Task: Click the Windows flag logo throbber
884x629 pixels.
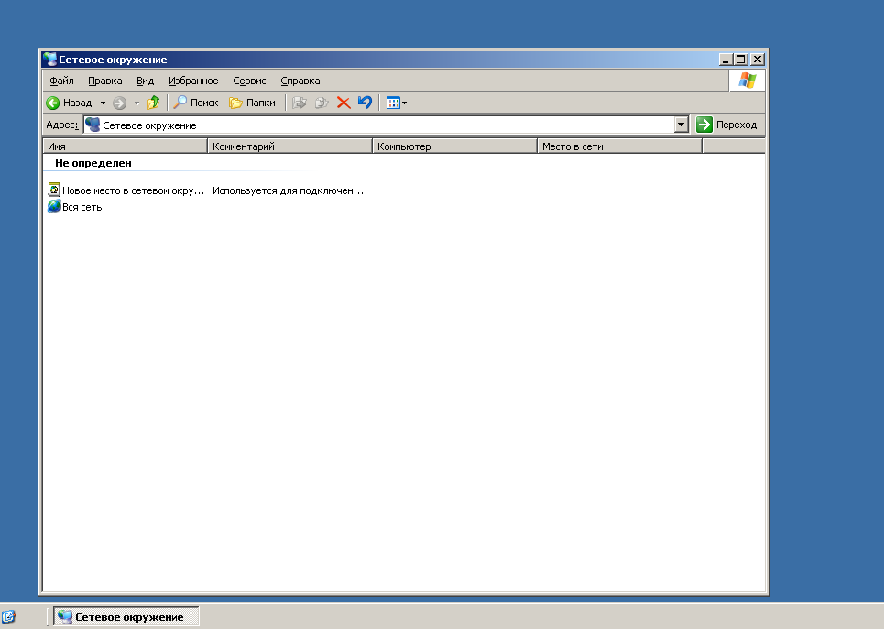Action: pos(747,81)
